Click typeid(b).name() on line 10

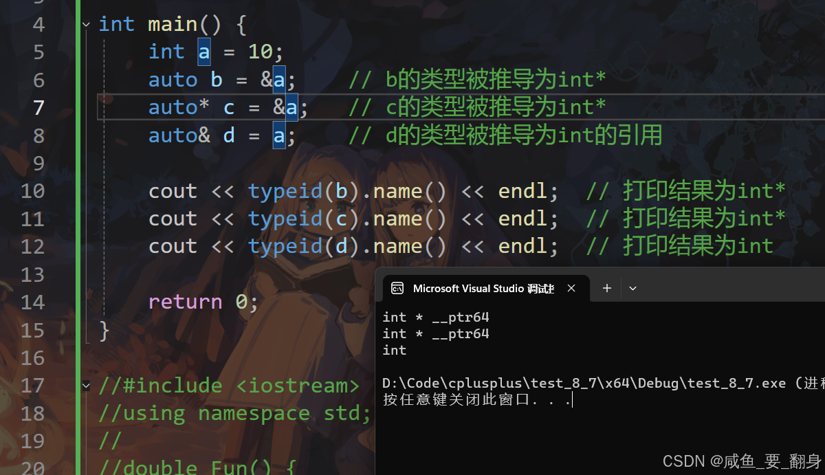(x=347, y=191)
